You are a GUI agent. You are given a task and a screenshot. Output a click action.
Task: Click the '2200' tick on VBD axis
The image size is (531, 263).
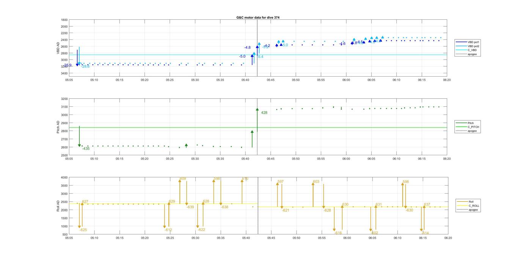(x=64, y=33)
